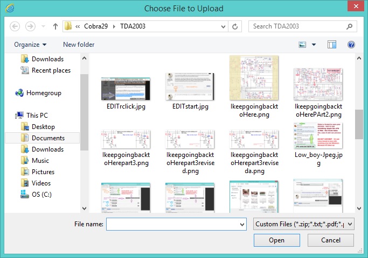This screenshot has height=258, width=368.
Task: Refresh the TDA2003 folder listing
Action: tap(235, 26)
